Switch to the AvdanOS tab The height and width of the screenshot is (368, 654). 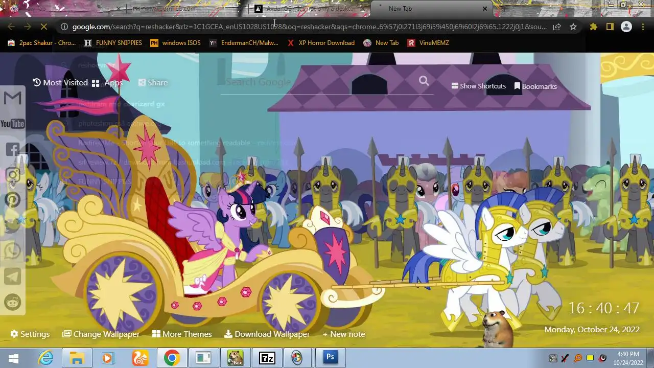click(x=311, y=8)
